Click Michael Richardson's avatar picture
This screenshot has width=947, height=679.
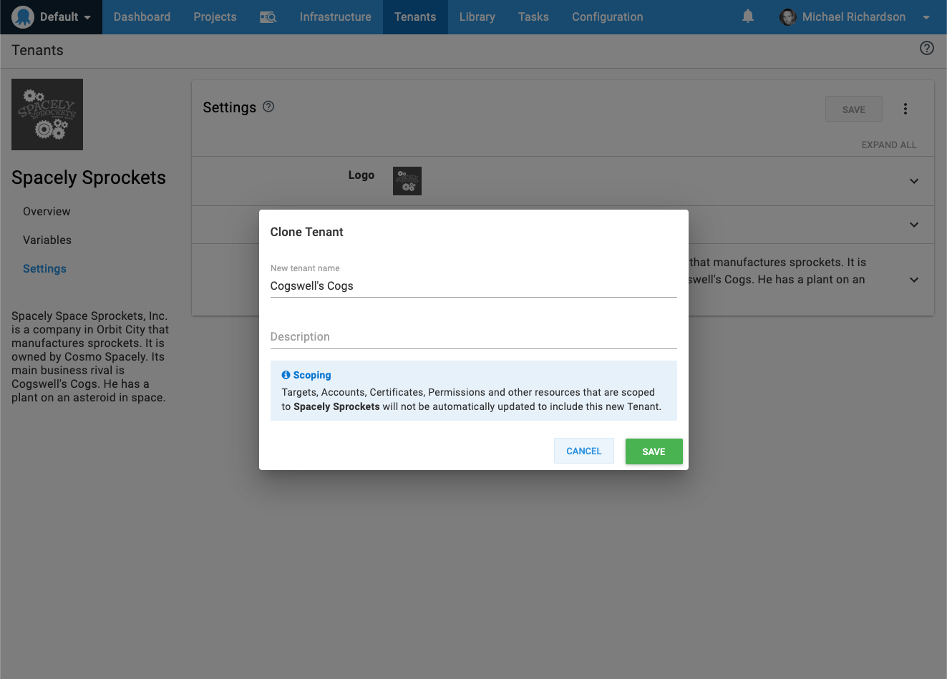787,17
